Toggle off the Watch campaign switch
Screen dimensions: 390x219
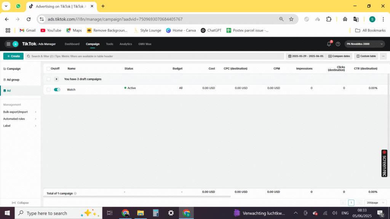pyautogui.click(x=57, y=90)
